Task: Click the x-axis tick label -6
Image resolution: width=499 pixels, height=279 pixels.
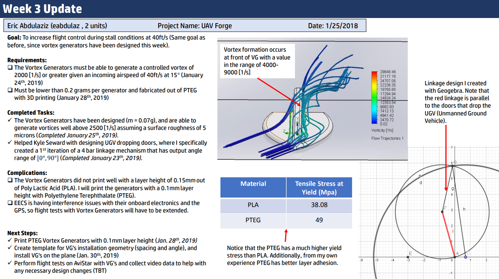Action: tap(360, 260)
